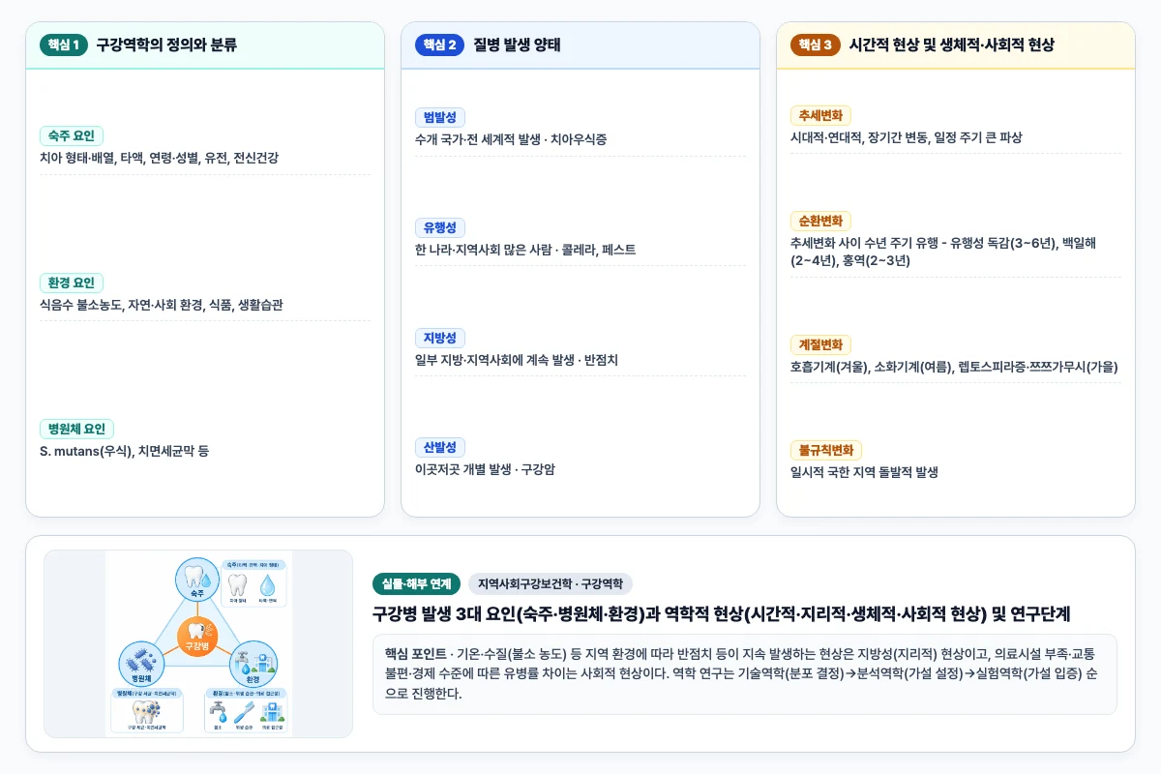This screenshot has height=774, width=1161.
Task: Click the orange 구강병 center circle icon
Action: click(x=197, y=636)
